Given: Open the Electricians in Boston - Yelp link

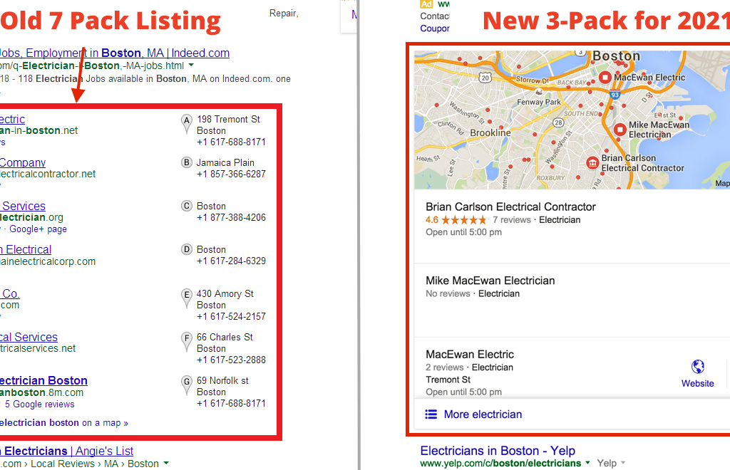Looking at the screenshot, I should coord(497,451).
